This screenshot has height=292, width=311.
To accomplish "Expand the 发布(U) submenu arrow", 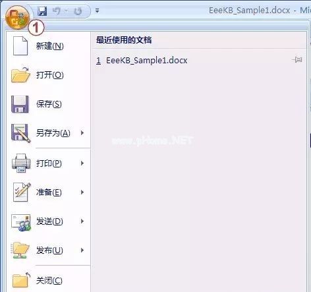I will pos(82,250).
